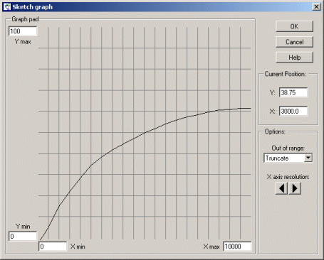Focus the Current Position Y field
The image size is (324, 260).
(x=293, y=92)
